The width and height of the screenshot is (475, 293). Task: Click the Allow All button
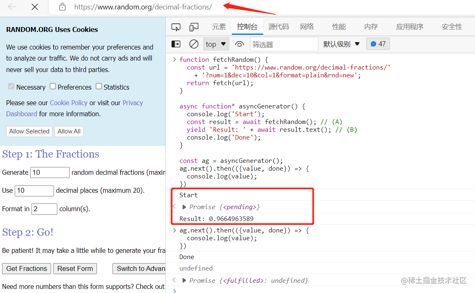coord(69,131)
